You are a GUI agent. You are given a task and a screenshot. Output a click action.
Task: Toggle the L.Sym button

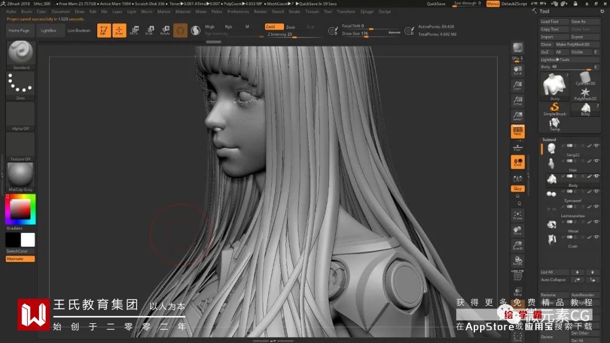(x=517, y=178)
